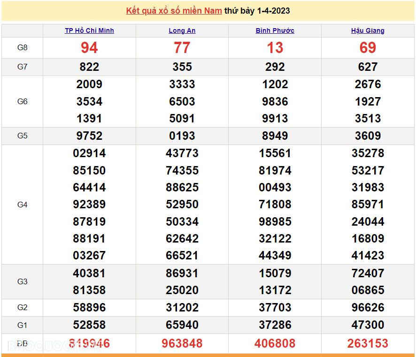Open the TP Hồ Chí Minh column link
Viewport: 416px width, 357px height.
(89, 30)
